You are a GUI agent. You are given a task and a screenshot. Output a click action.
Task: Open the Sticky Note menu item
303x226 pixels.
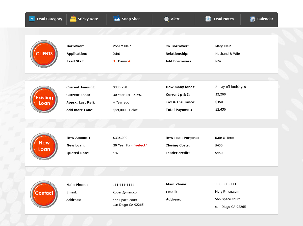click(88, 19)
